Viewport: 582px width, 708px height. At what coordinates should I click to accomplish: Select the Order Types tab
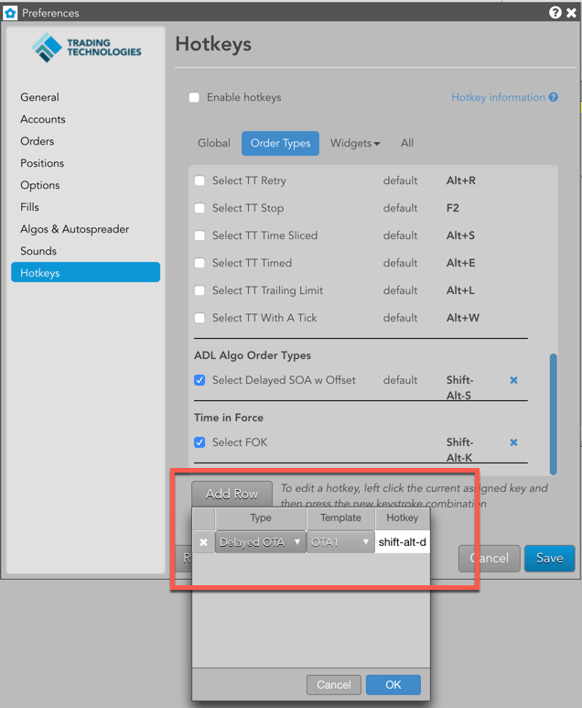pyautogui.click(x=280, y=143)
